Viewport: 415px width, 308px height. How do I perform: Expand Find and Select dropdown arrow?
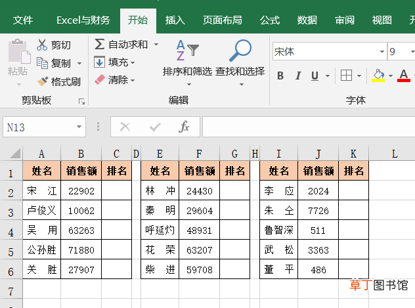242,85
